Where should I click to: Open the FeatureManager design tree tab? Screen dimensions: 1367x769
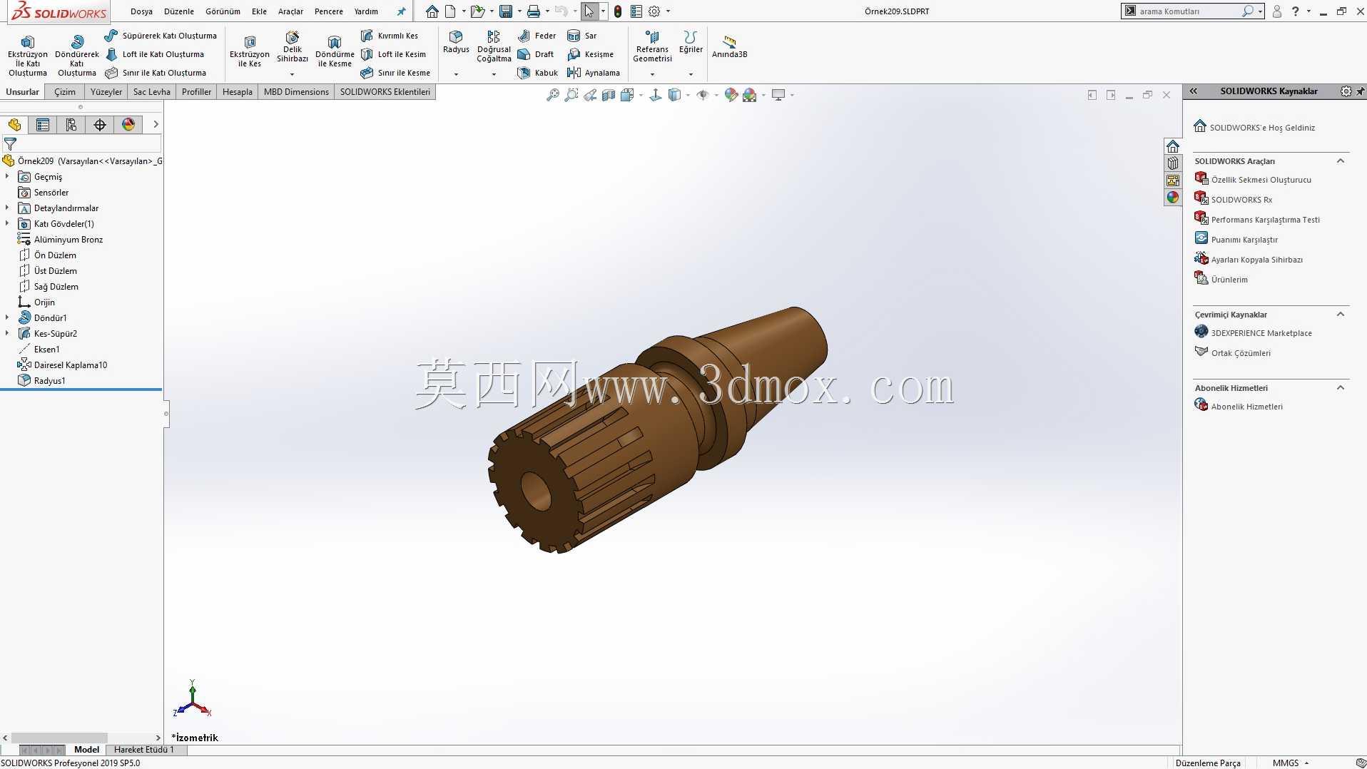point(14,125)
